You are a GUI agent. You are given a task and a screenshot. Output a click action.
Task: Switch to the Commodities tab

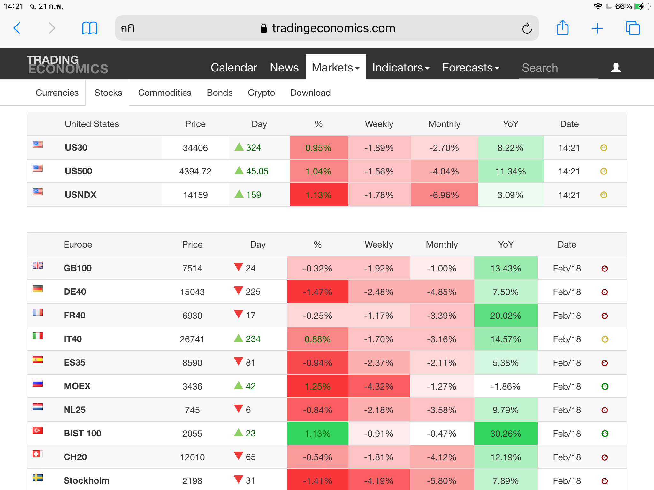(x=164, y=93)
